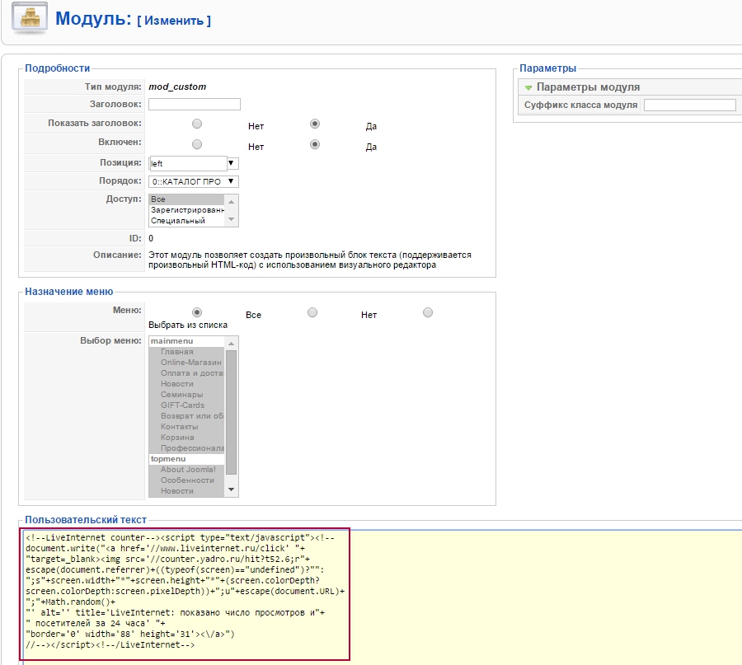The width and height of the screenshot is (742, 665).
Task: Select Online-Магазин in menu list
Action: tap(186, 363)
